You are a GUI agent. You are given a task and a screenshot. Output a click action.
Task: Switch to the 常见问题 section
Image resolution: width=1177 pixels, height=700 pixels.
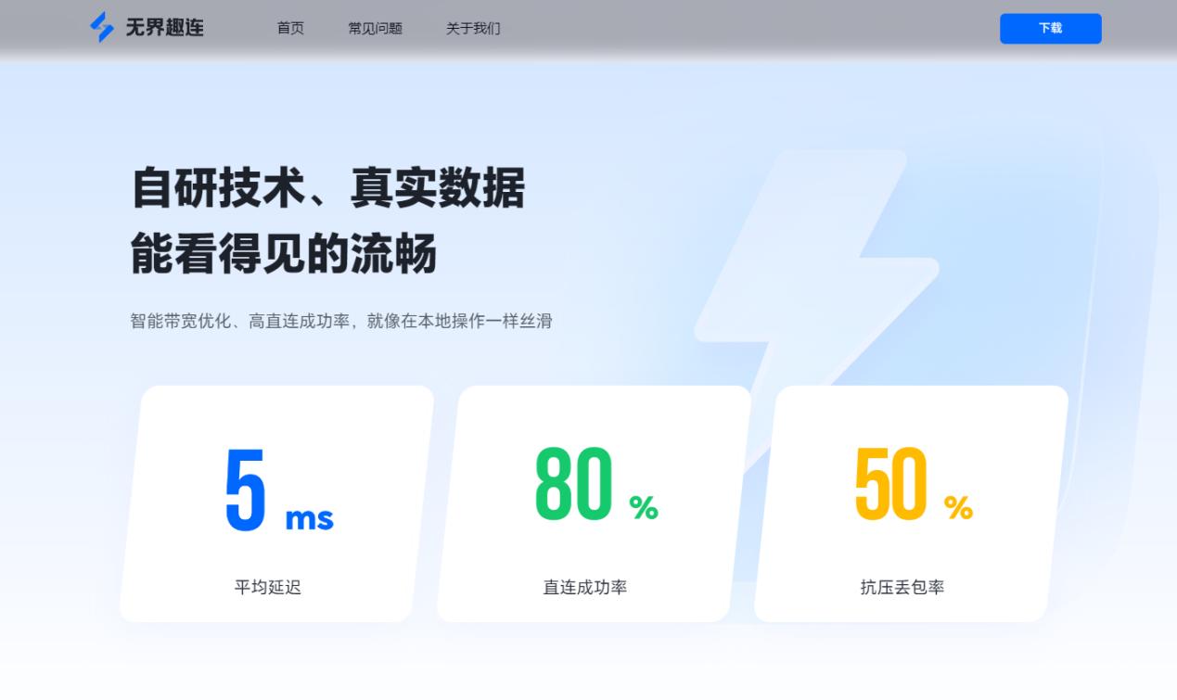(x=375, y=28)
